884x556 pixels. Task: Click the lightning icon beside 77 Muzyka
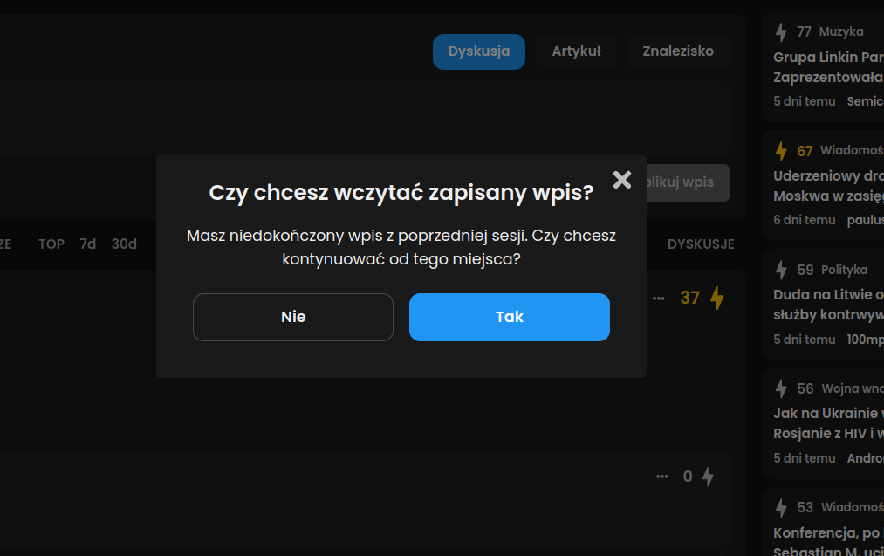coord(781,32)
